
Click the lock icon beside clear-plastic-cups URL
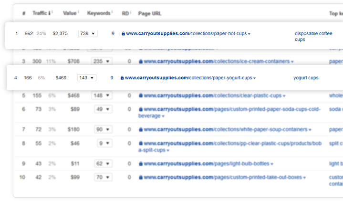point(141,96)
